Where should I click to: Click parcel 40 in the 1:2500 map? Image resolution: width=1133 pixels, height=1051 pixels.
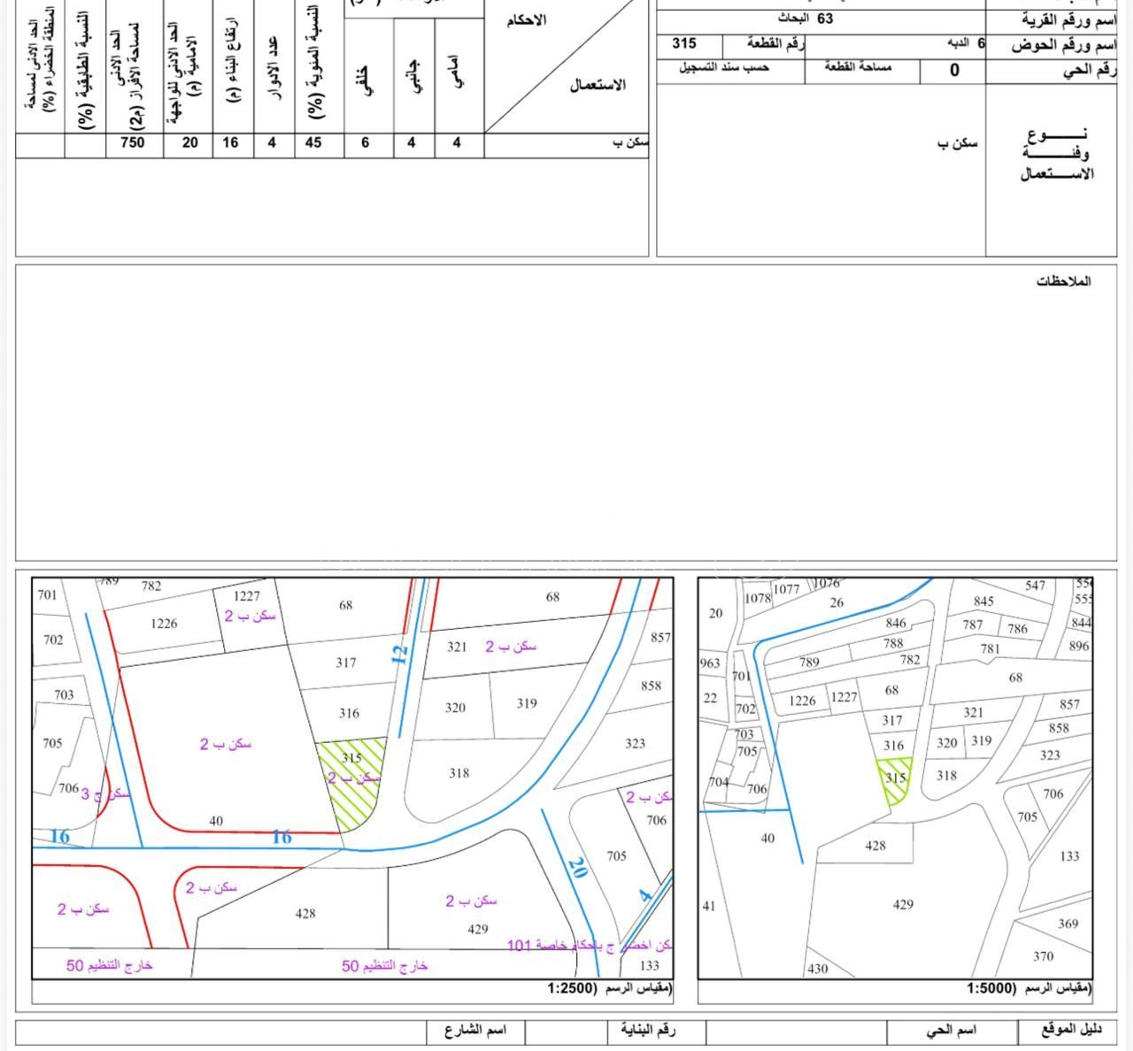pyautogui.click(x=216, y=821)
